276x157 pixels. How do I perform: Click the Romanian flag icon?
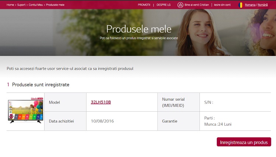pyautogui.click(x=241, y=5)
